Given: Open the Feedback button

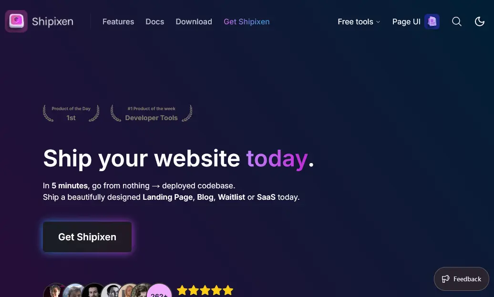Looking at the screenshot, I should 461,279.
